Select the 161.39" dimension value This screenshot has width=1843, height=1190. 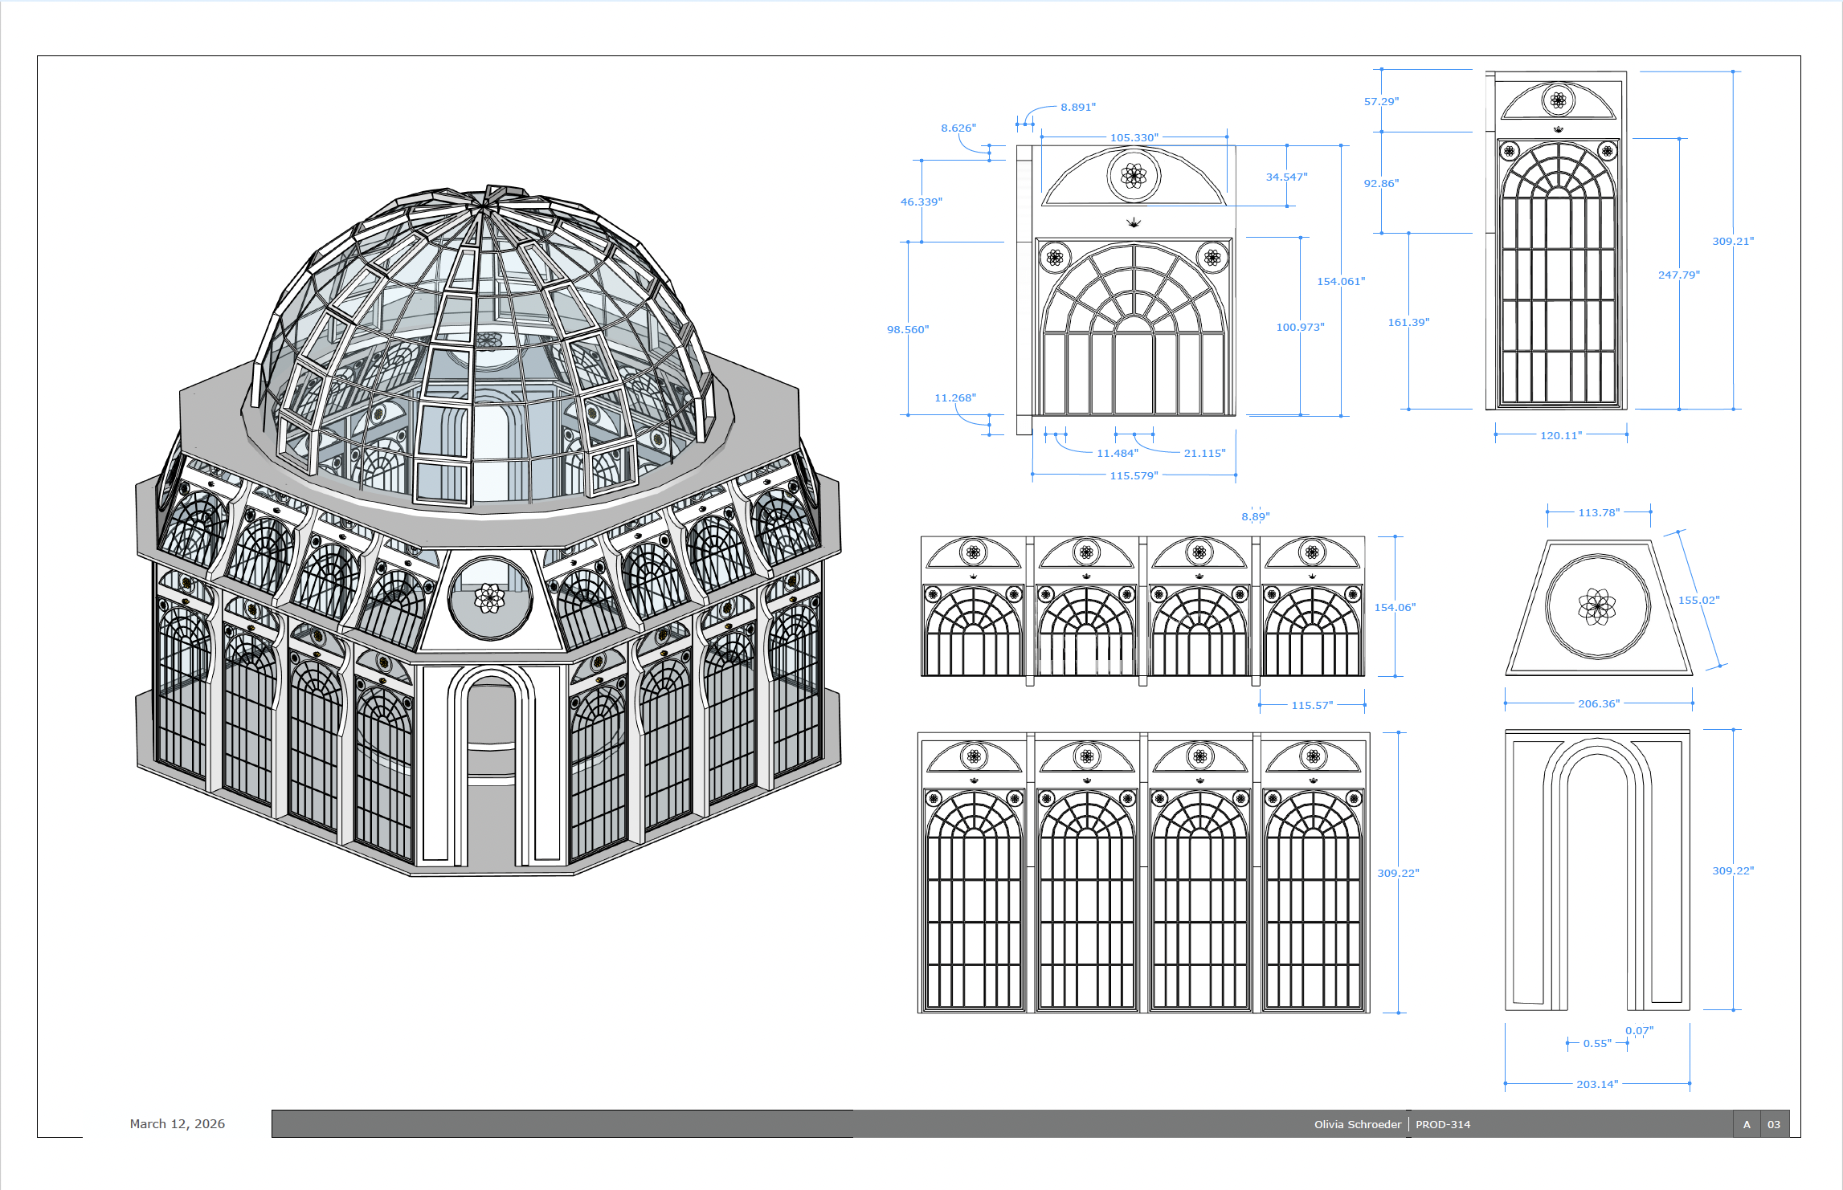point(1408,322)
